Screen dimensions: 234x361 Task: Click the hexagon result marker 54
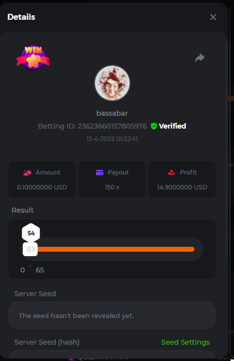click(x=31, y=233)
